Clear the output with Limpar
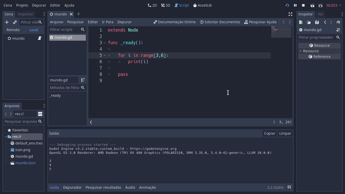This screenshot has width=345, height=194. click(285, 133)
